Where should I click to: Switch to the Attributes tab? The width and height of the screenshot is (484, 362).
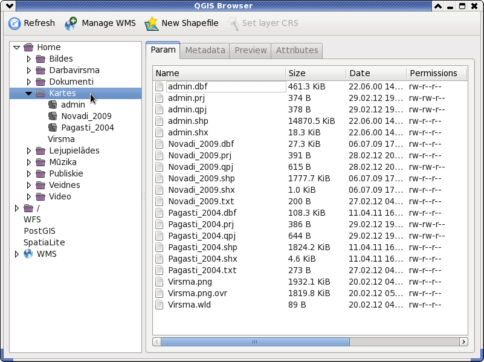click(297, 51)
